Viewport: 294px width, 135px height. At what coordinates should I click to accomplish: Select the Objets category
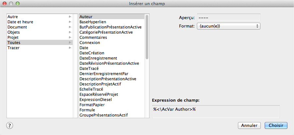[x=14, y=32]
